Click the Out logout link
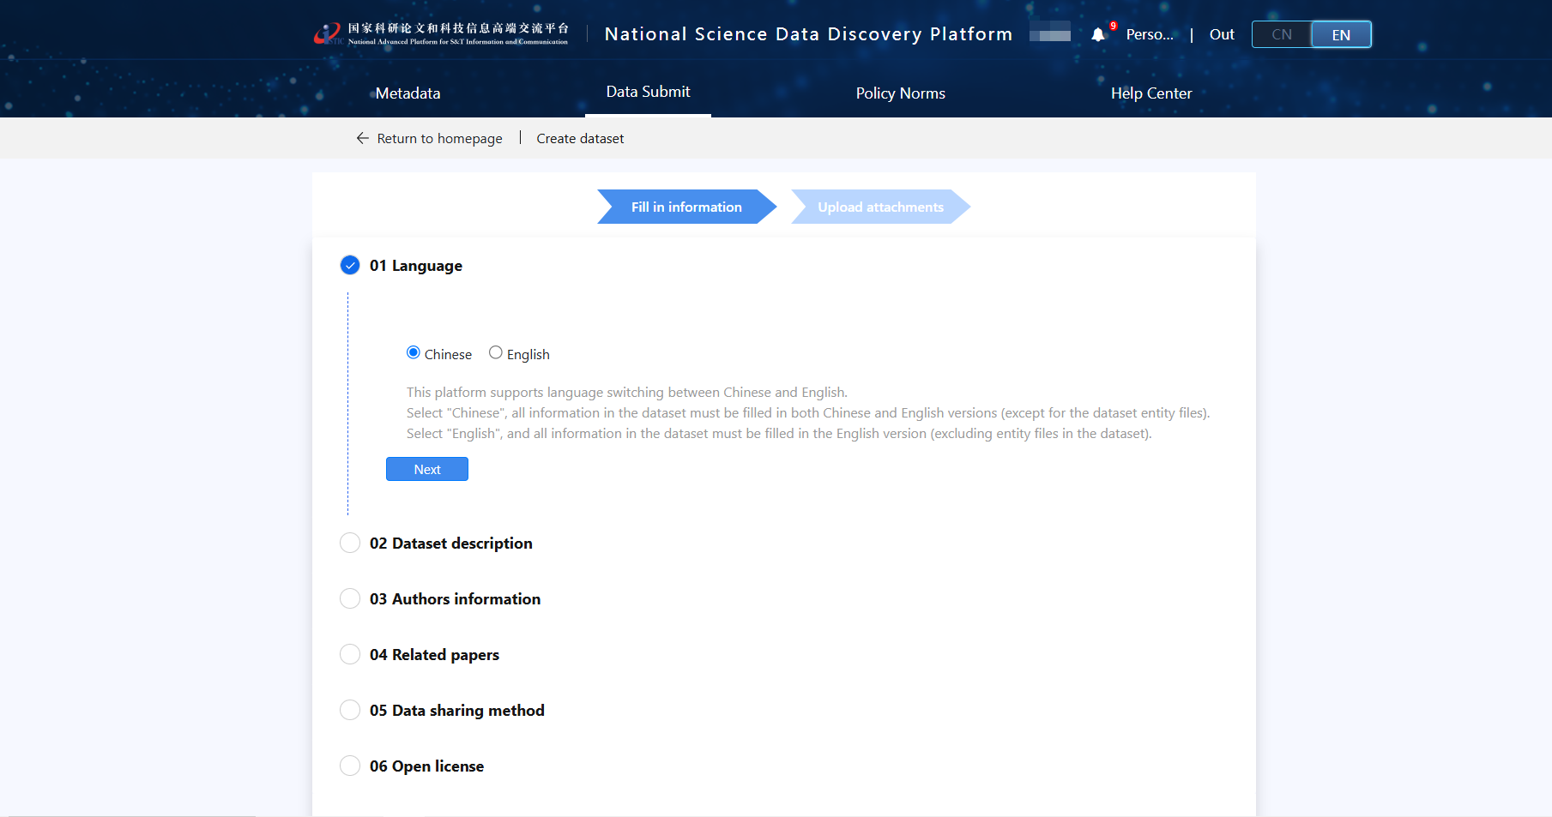Viewport: 1552px width, 817px height. (1222, 34)
